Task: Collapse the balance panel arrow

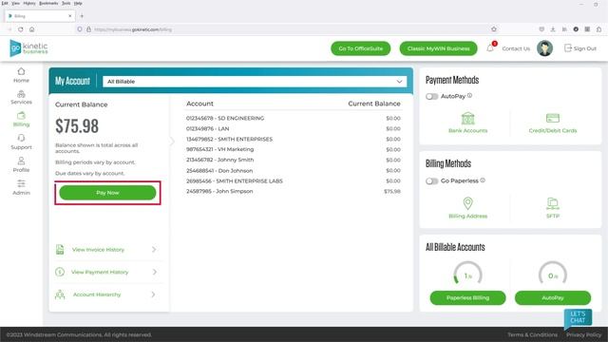Action: click(172, 142)
